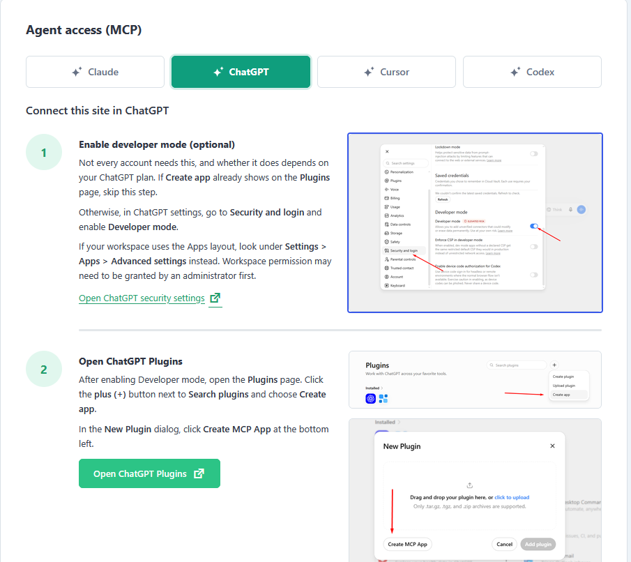Open the Plugins page screenshot with Create app menu
Image resolution: width=631 pixels, height=562 pixels.
[475, 379]
